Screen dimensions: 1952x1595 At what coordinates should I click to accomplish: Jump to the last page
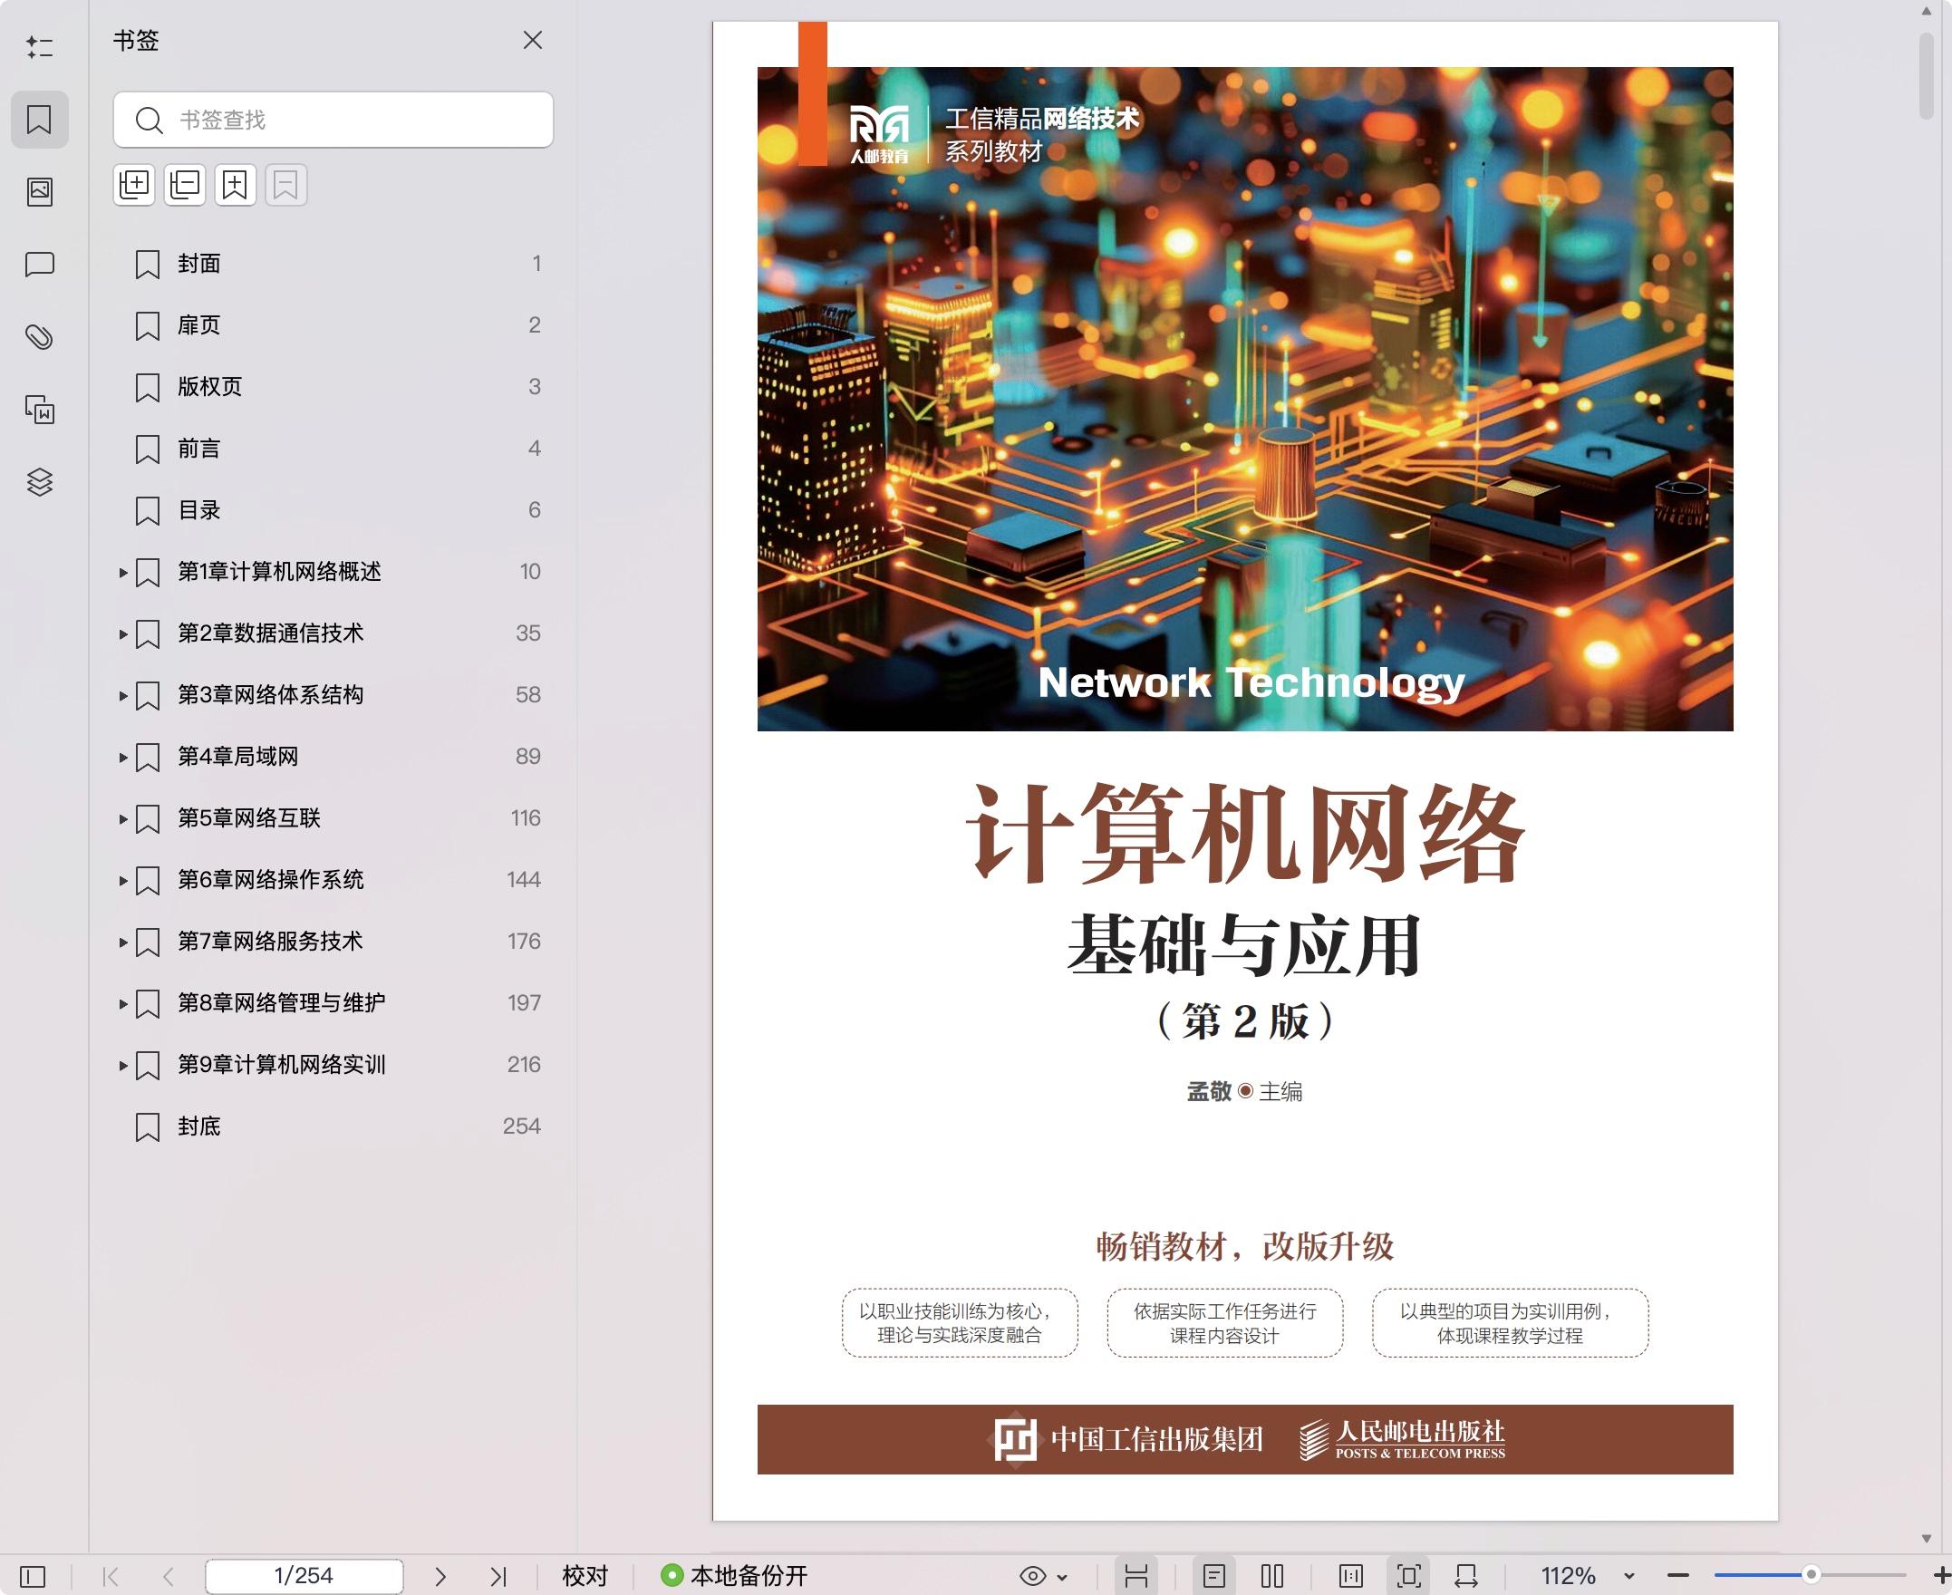coord(498,1577)
